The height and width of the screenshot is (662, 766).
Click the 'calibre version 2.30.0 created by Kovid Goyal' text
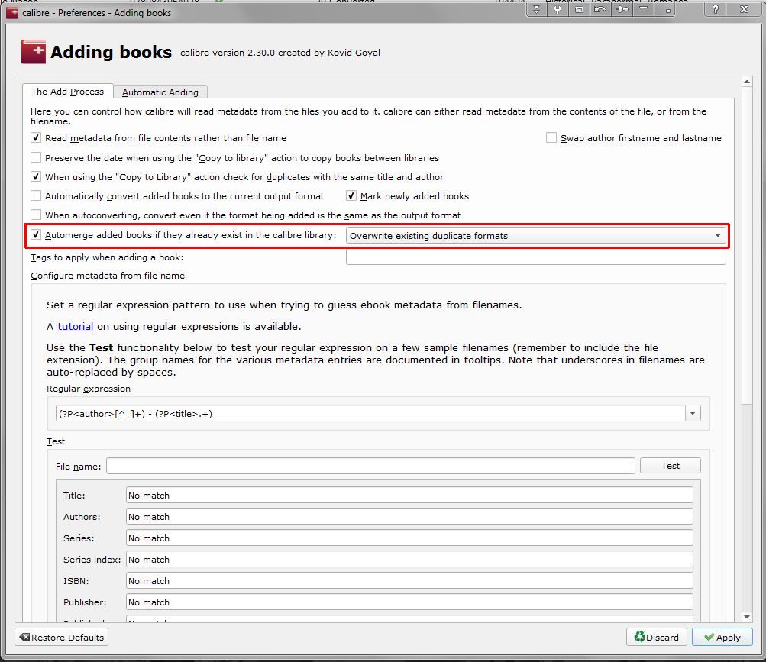click(280, 52)
